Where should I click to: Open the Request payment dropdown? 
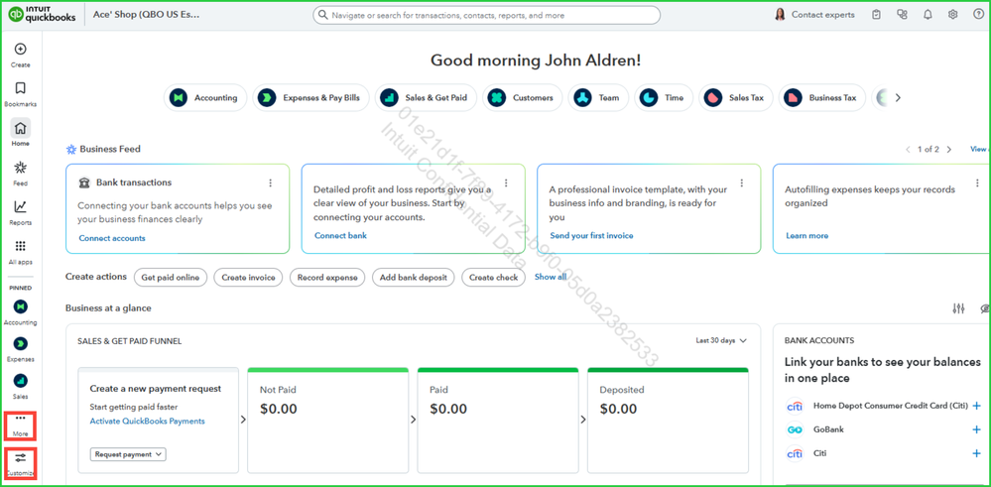[128, 454]
